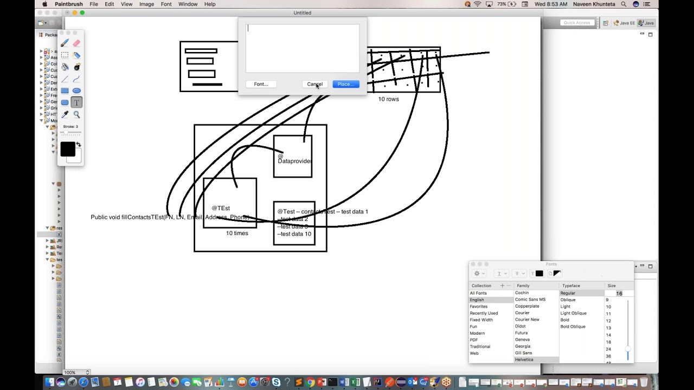Select font size 12 in the list
This screenshot has height=390, width=694.
coord(608,321)
